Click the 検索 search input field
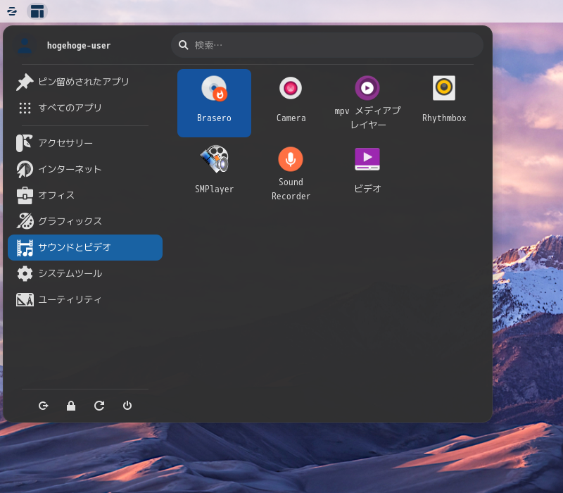The image size is (563, 493). (x=327, y=45)
